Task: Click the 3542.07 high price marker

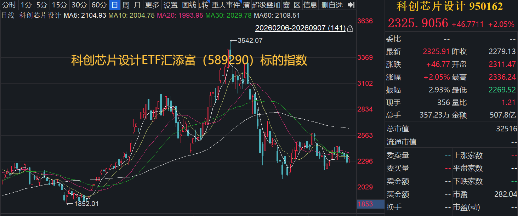Action: tap(250, 40)
